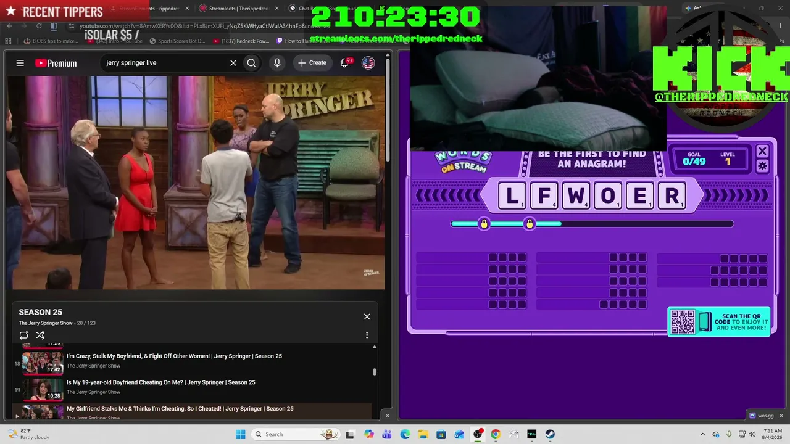Click the letter tile O
The image size is (790, 444).
(608, 196)
